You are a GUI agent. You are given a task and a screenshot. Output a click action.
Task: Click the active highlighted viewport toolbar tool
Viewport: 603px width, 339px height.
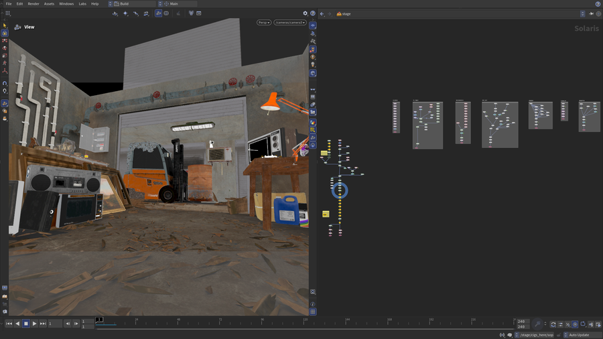(158, 13)
